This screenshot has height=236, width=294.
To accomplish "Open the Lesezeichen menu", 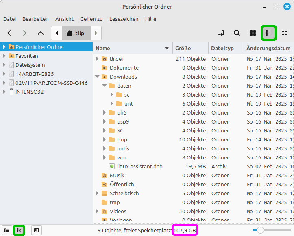I will coord(124,19).
